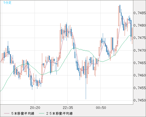Select the 0.7470 price axis label
Viewport: 146px width, 117px height.
140,51
